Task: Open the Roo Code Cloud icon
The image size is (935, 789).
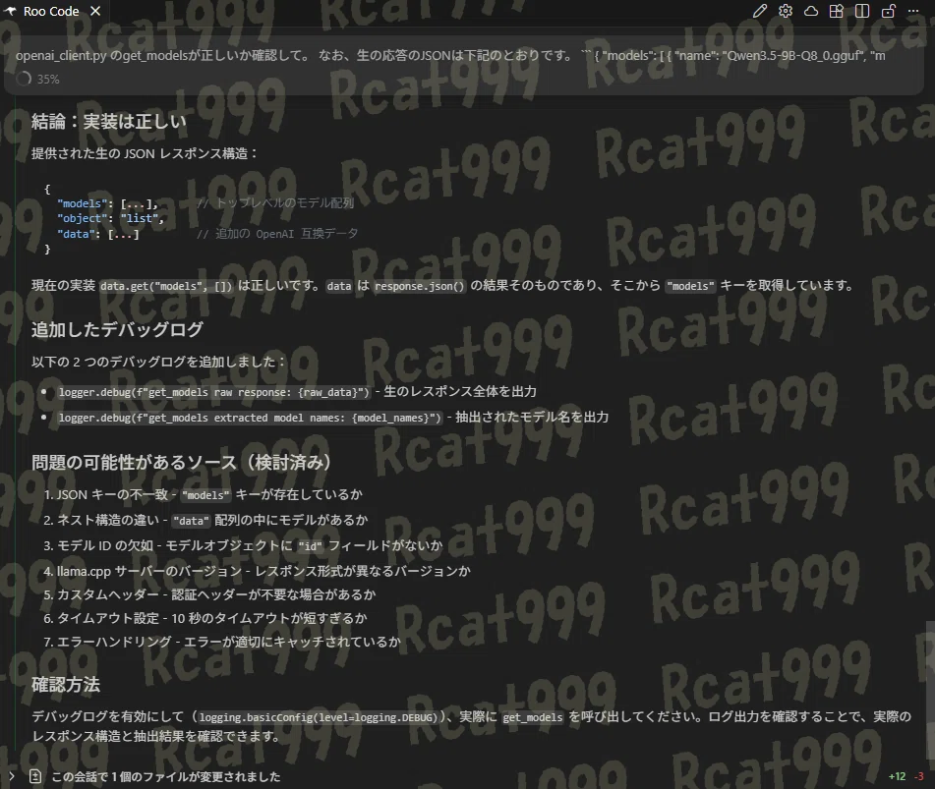Action: (811, 12)
